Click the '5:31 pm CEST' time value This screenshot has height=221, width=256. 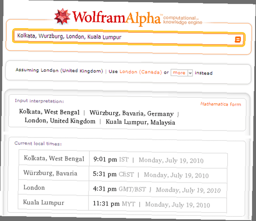click(113, 174)
